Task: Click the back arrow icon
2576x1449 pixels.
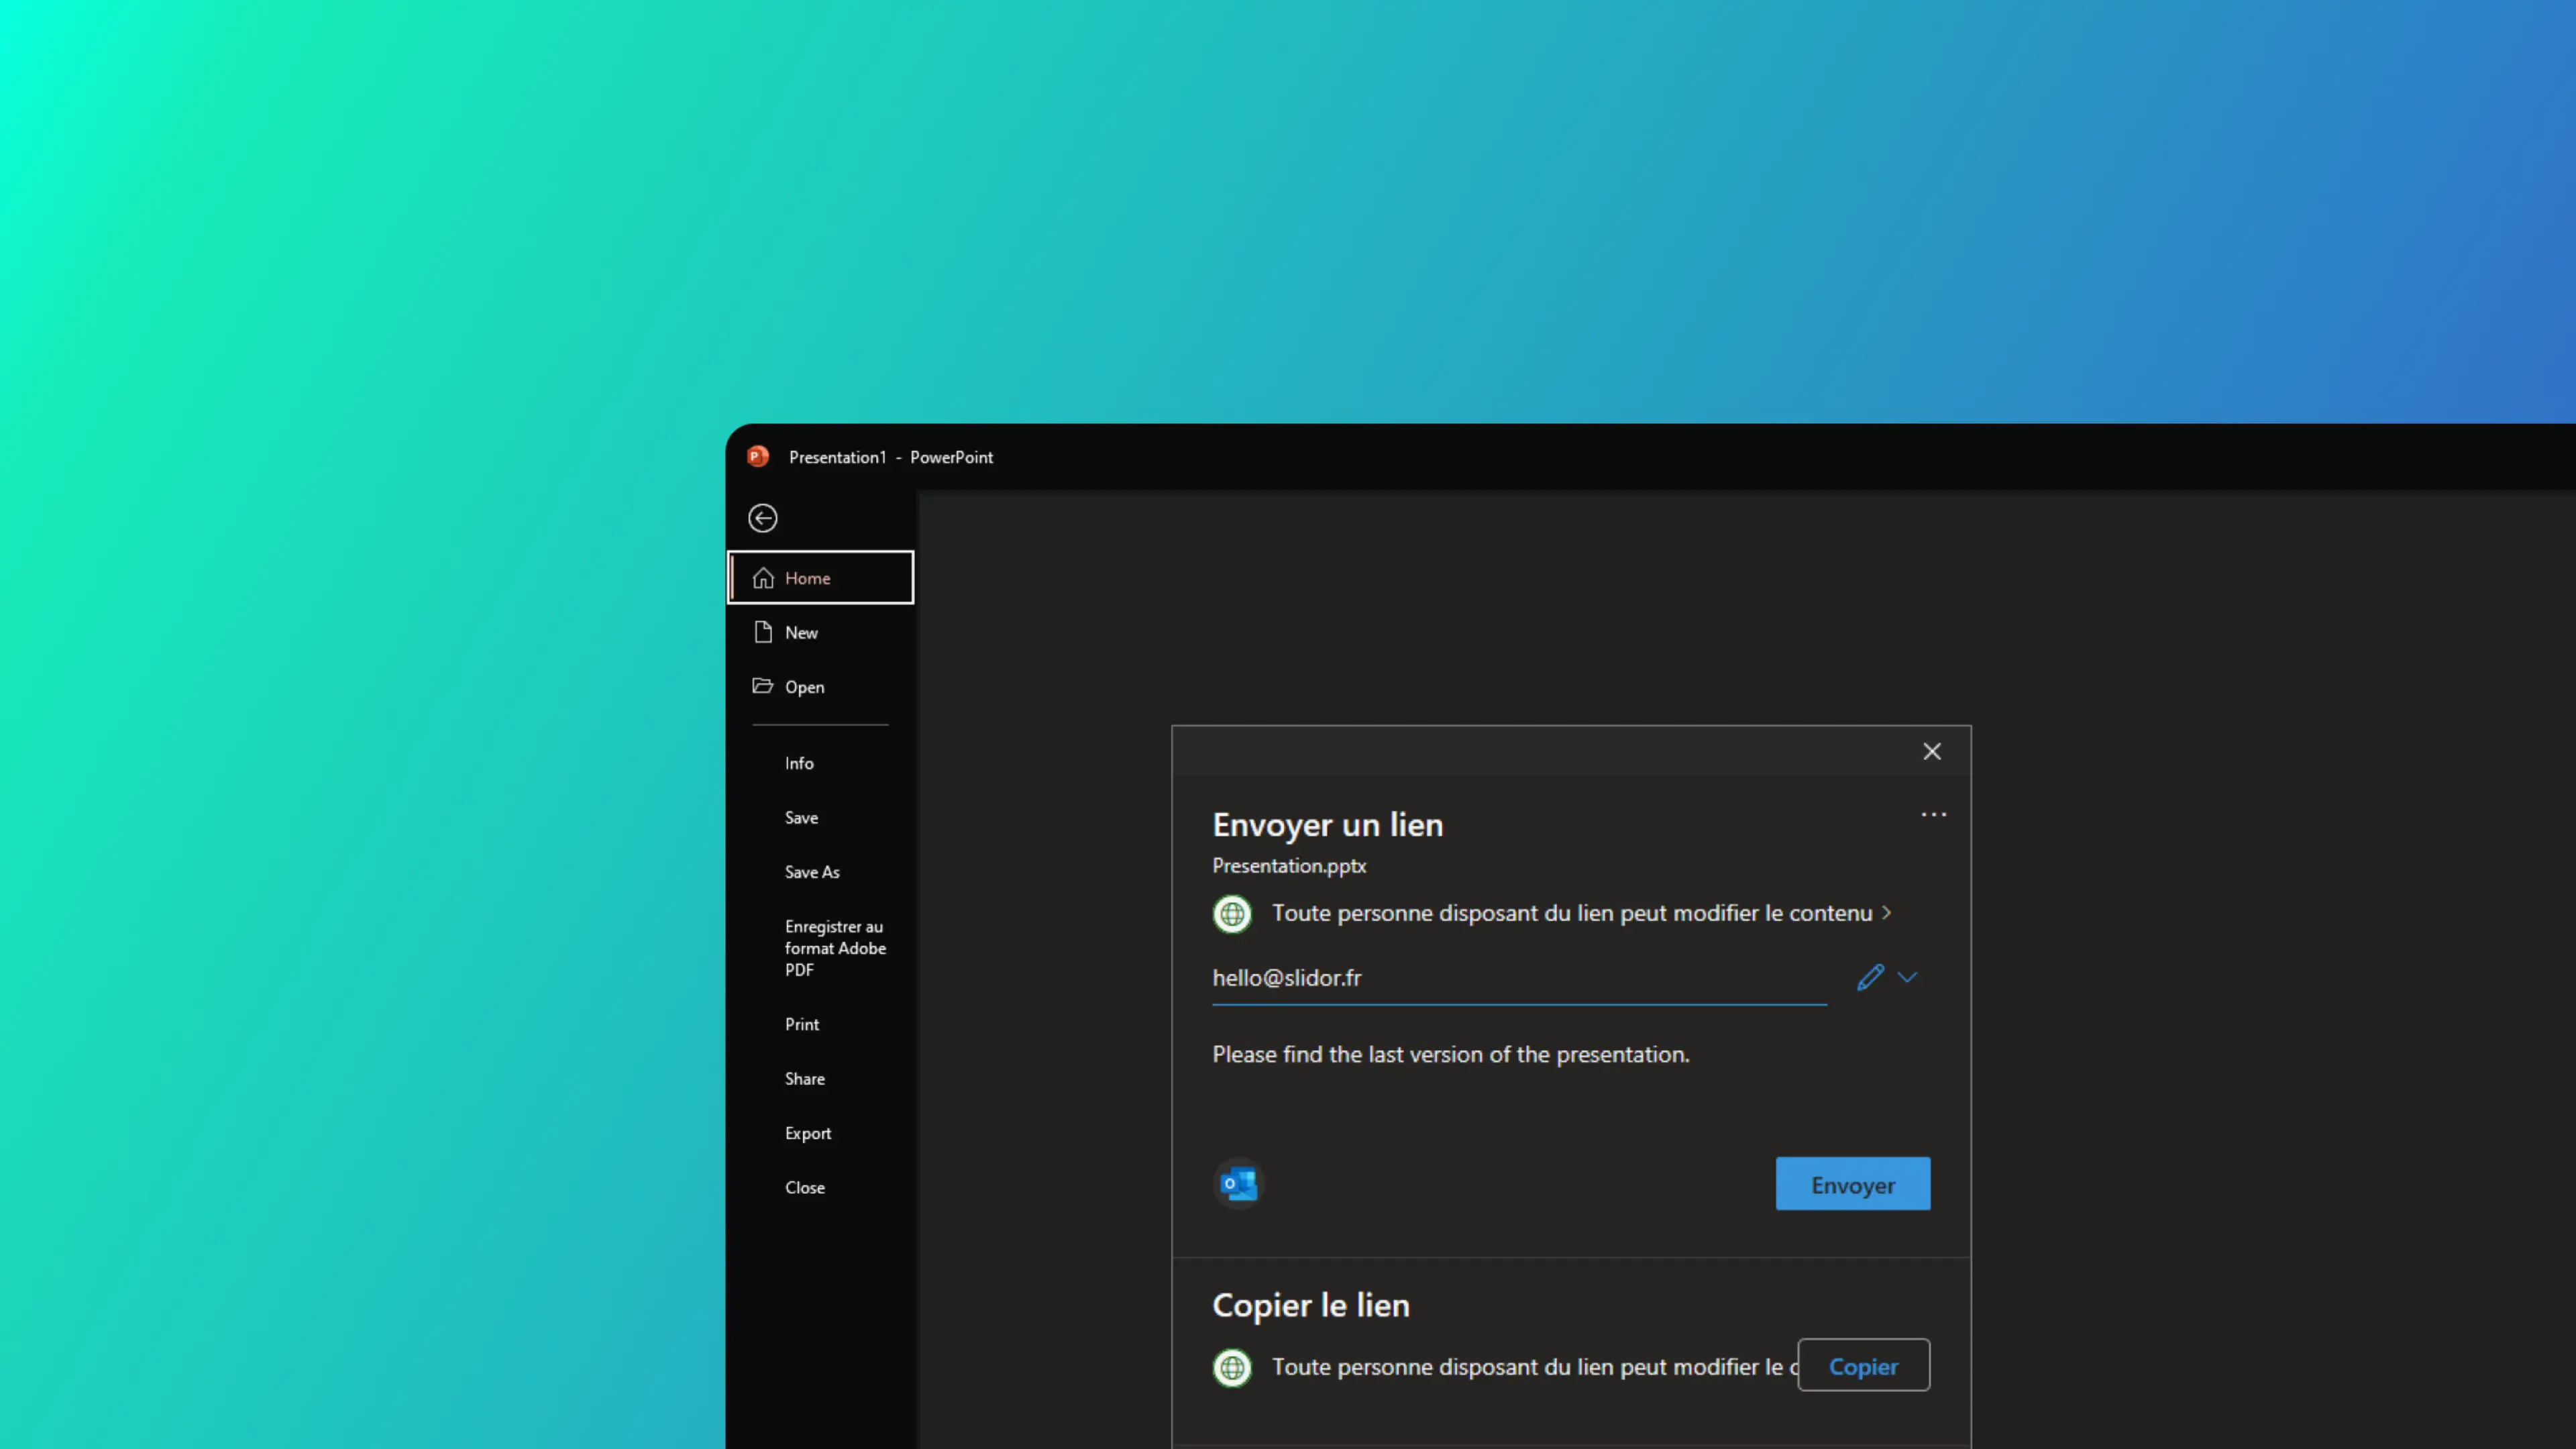Action: point(763,518)
